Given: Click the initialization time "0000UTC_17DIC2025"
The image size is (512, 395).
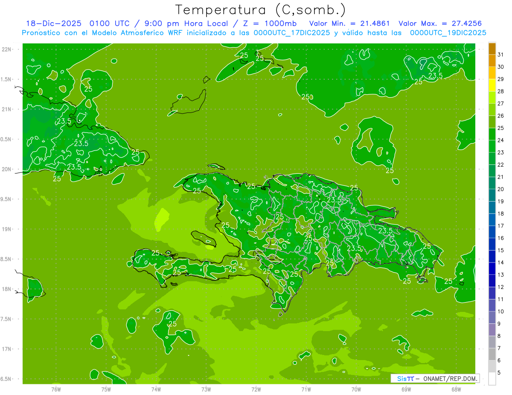Looking at the screenshot, I should click(292, 33).
